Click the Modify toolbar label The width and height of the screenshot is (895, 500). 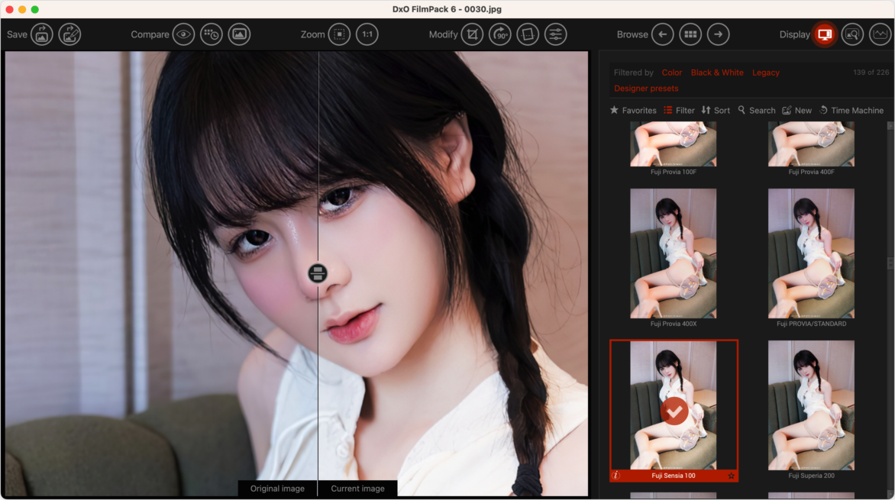(444, 34)
